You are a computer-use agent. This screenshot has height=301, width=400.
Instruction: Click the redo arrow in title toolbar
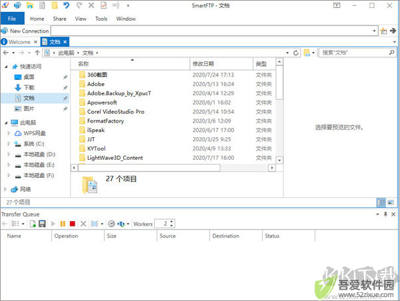79,5
